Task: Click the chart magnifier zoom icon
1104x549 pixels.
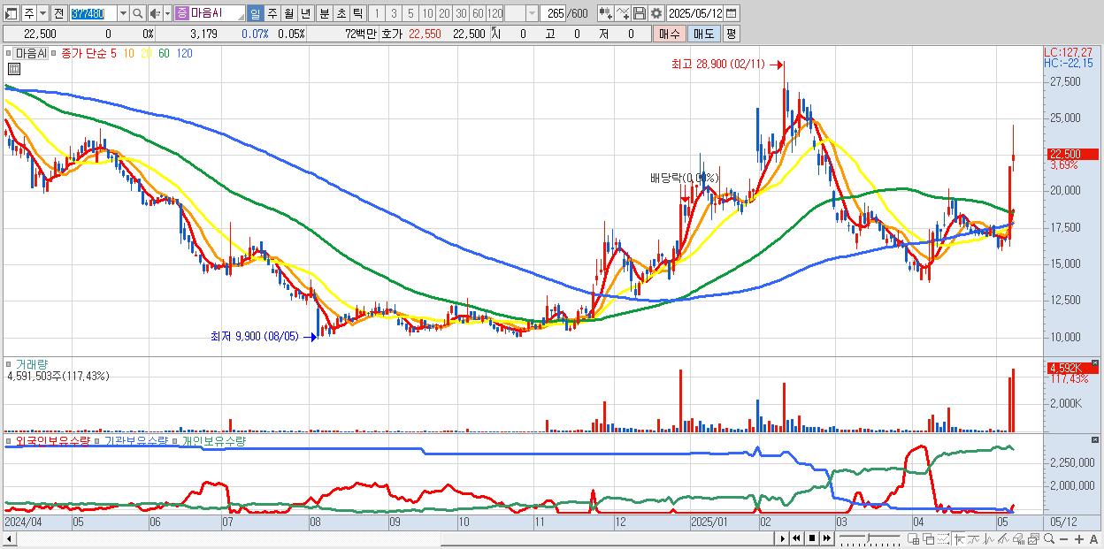Action: click(x=1049, y=538)
